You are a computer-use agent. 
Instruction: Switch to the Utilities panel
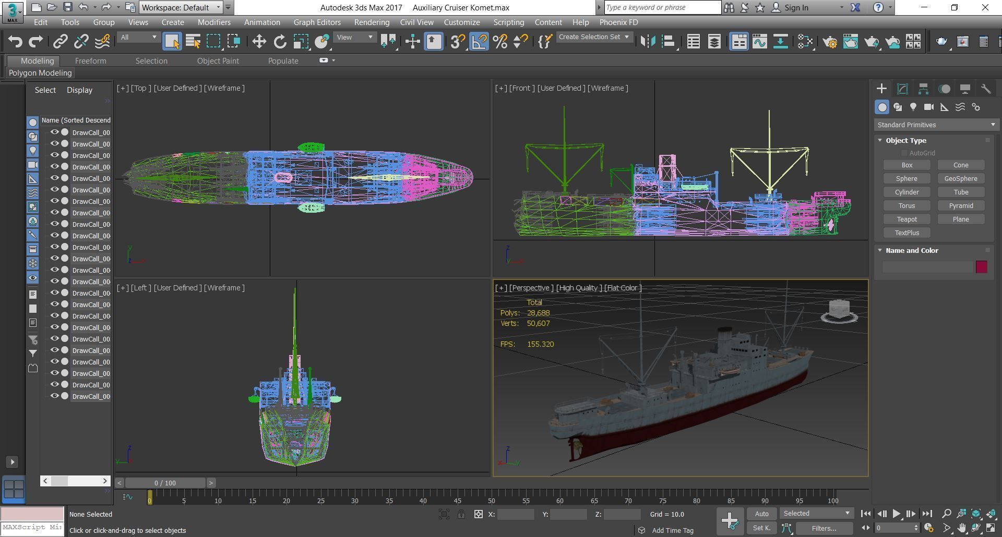tap(986, 89)
